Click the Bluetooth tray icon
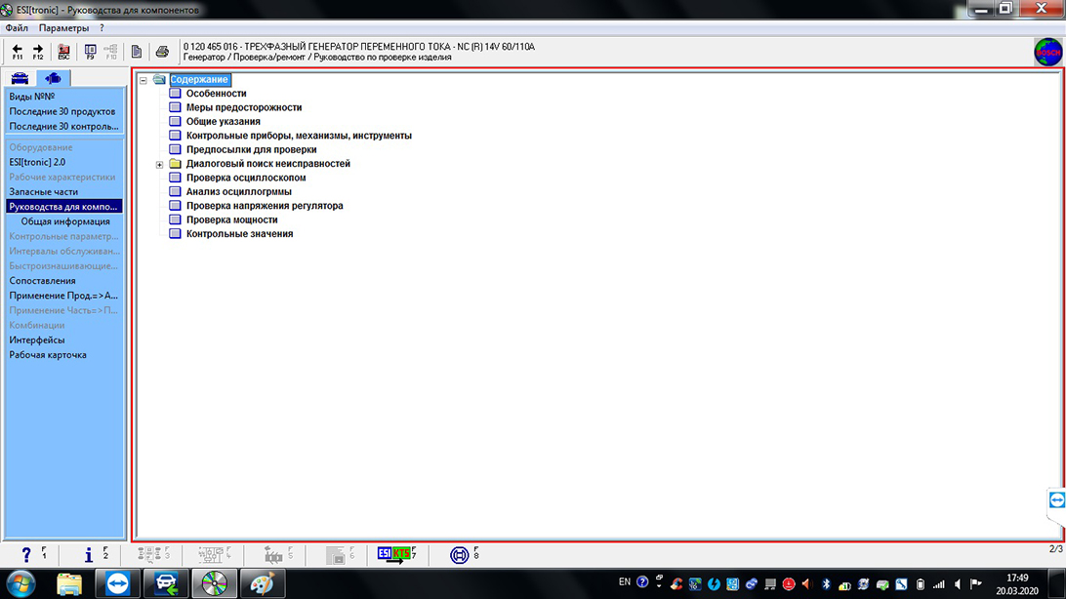Screen dimensions: 1066x599 (x=826, y=584)
